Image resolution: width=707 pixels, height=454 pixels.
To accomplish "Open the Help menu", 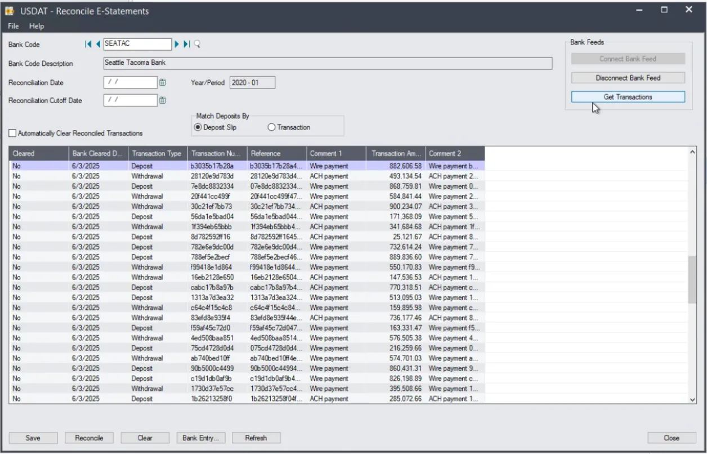I will 37,26.
